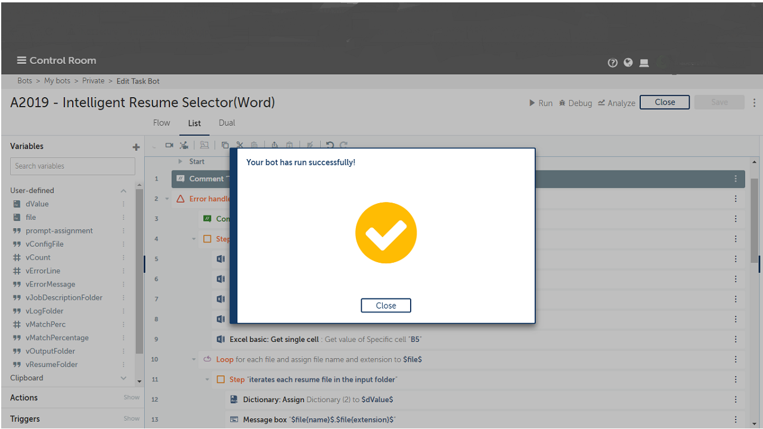Navigate to My bots breadcrumb

(57, 81)
